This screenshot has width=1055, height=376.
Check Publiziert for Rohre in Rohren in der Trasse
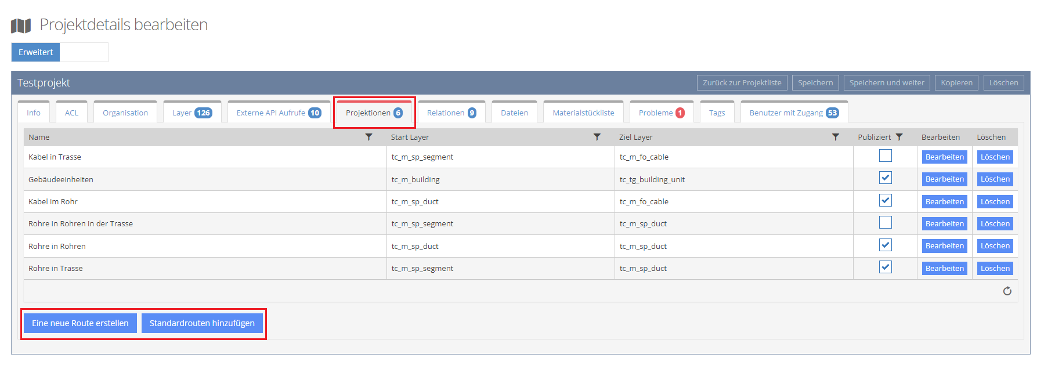pos(885,223)
